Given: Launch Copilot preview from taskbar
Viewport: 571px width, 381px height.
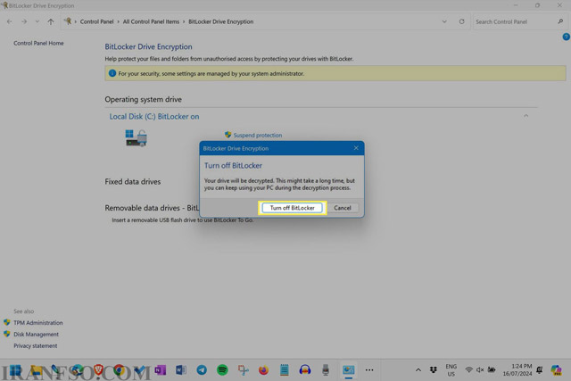Looking at the screenshot, I should 556,370.
